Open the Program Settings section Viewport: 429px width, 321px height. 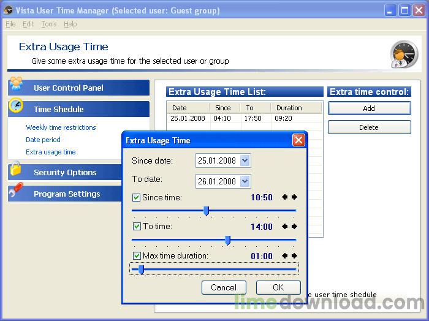pos(65,194)
